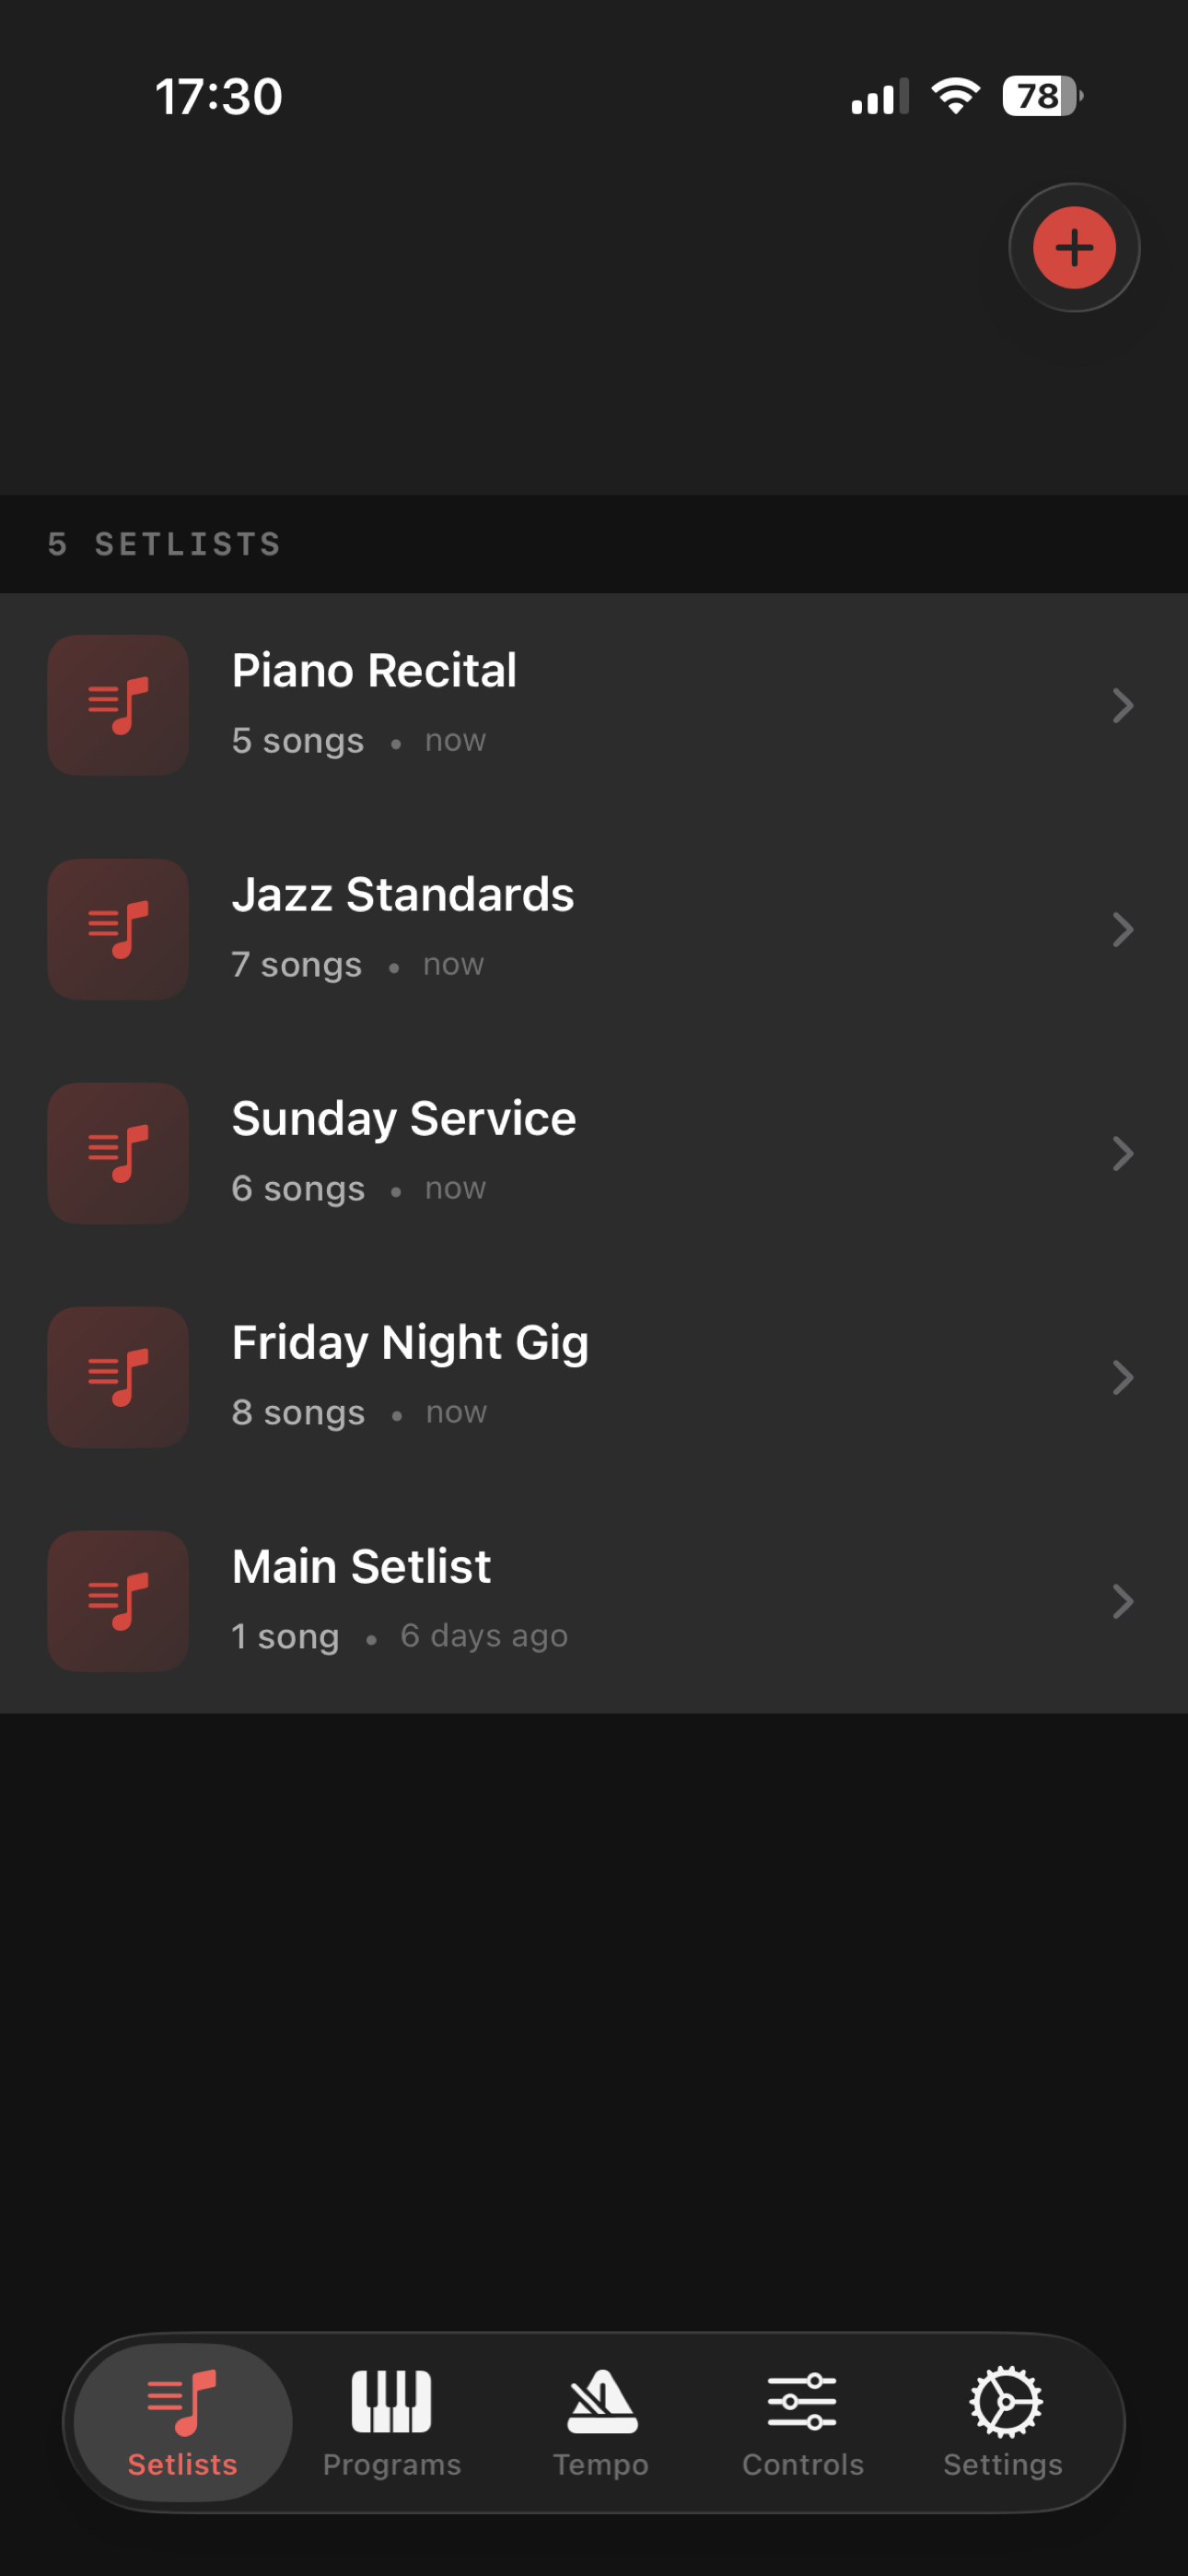Open Tempo tab with metronome icon
Image resolution: width=1188 pixels, height=2576 pixels.
[x=601, y=2420]
